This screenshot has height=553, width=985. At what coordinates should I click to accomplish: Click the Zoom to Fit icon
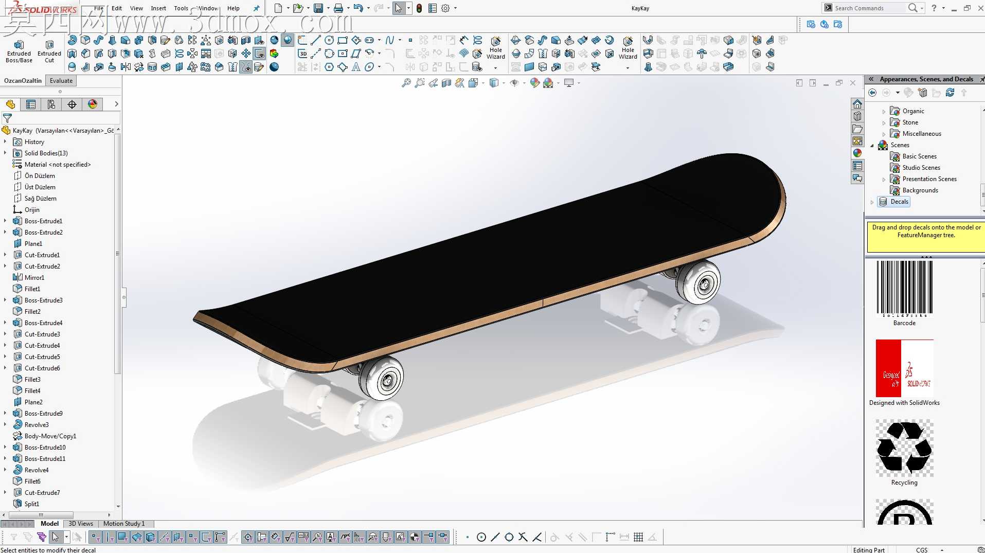pos(406,83)
